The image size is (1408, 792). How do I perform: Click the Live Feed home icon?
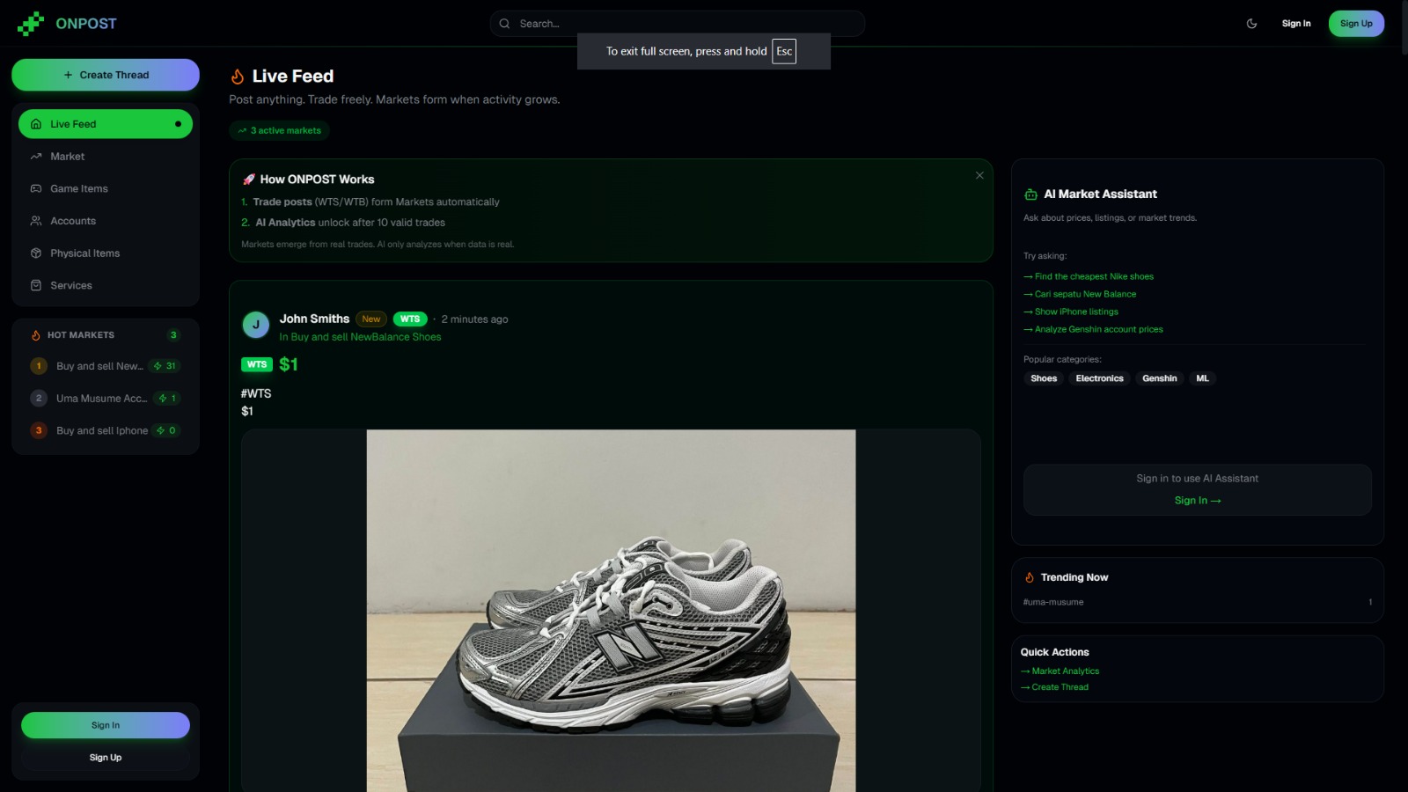(x=36, y=124)
